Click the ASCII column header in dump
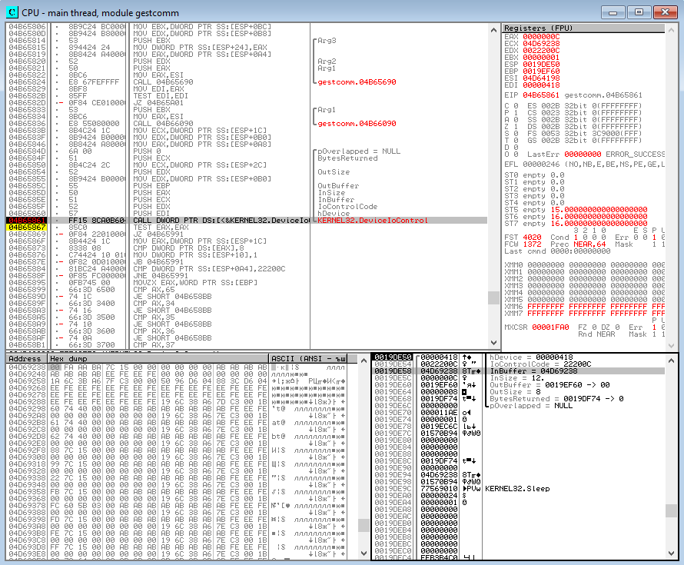The height and width of the screenshot is (565, 684). pyautogui.click(x=308, y=359)
